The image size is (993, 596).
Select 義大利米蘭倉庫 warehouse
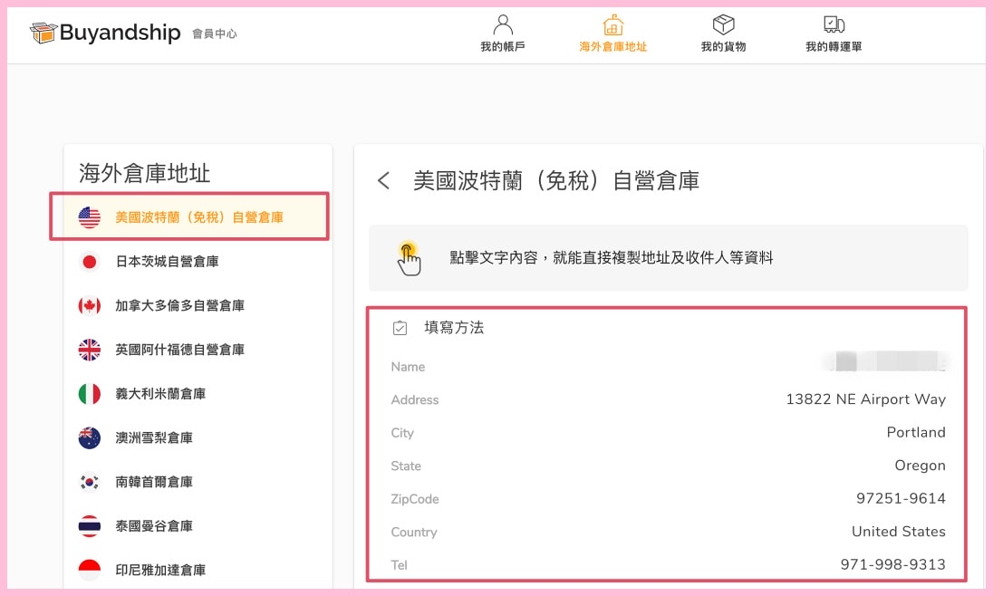click(x=160, y=394)
